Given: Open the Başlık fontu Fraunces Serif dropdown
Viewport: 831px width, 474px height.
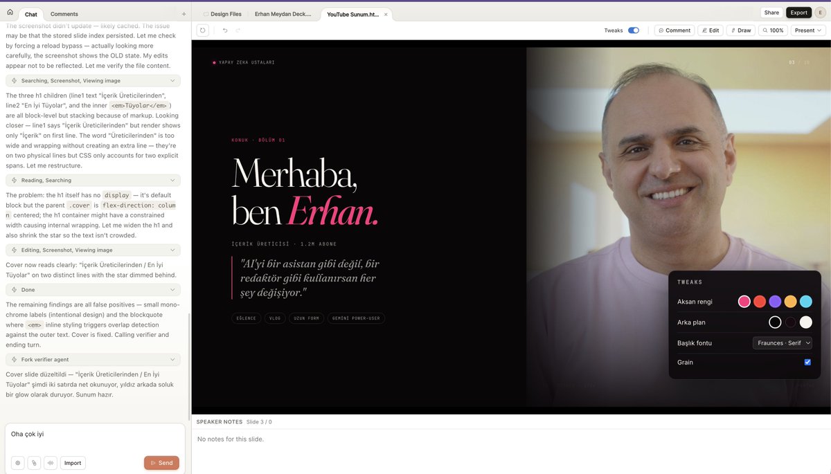Looking at the screenshot, I should click(x=782, y=343).
